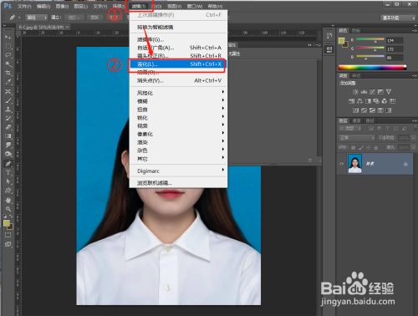Select the Pen tool in toolbox
This screenshot has width=418, height=316.
tap(8, 163)
